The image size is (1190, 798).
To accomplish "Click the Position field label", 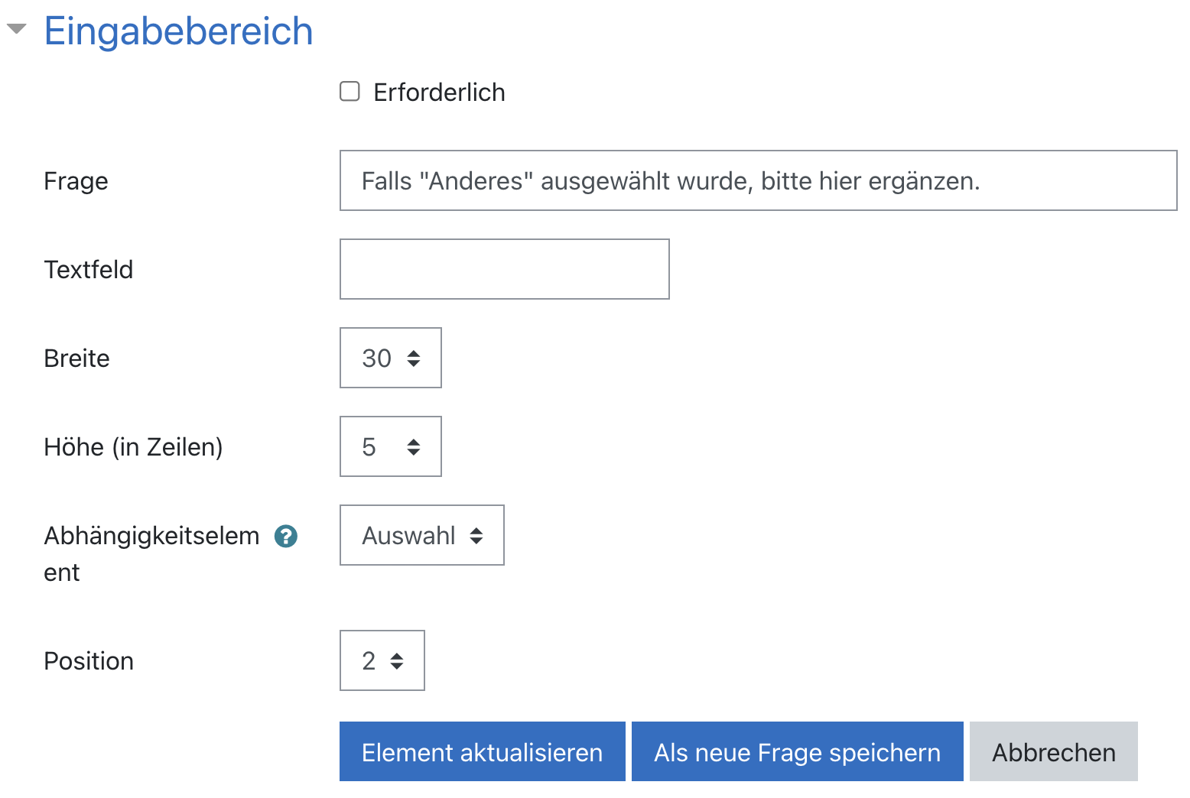I will point(89,661).
